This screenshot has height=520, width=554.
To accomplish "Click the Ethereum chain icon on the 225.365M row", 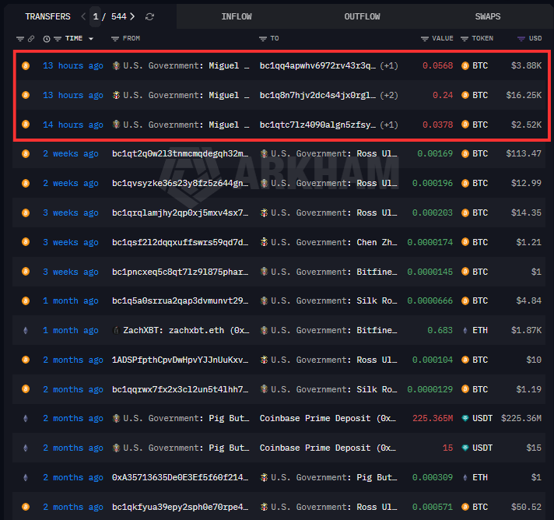I will [x=26, y=419].
